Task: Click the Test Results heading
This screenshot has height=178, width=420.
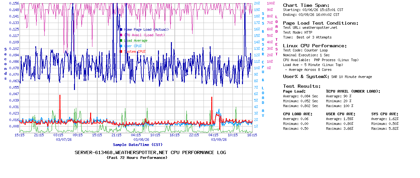Action: (302, 86)
